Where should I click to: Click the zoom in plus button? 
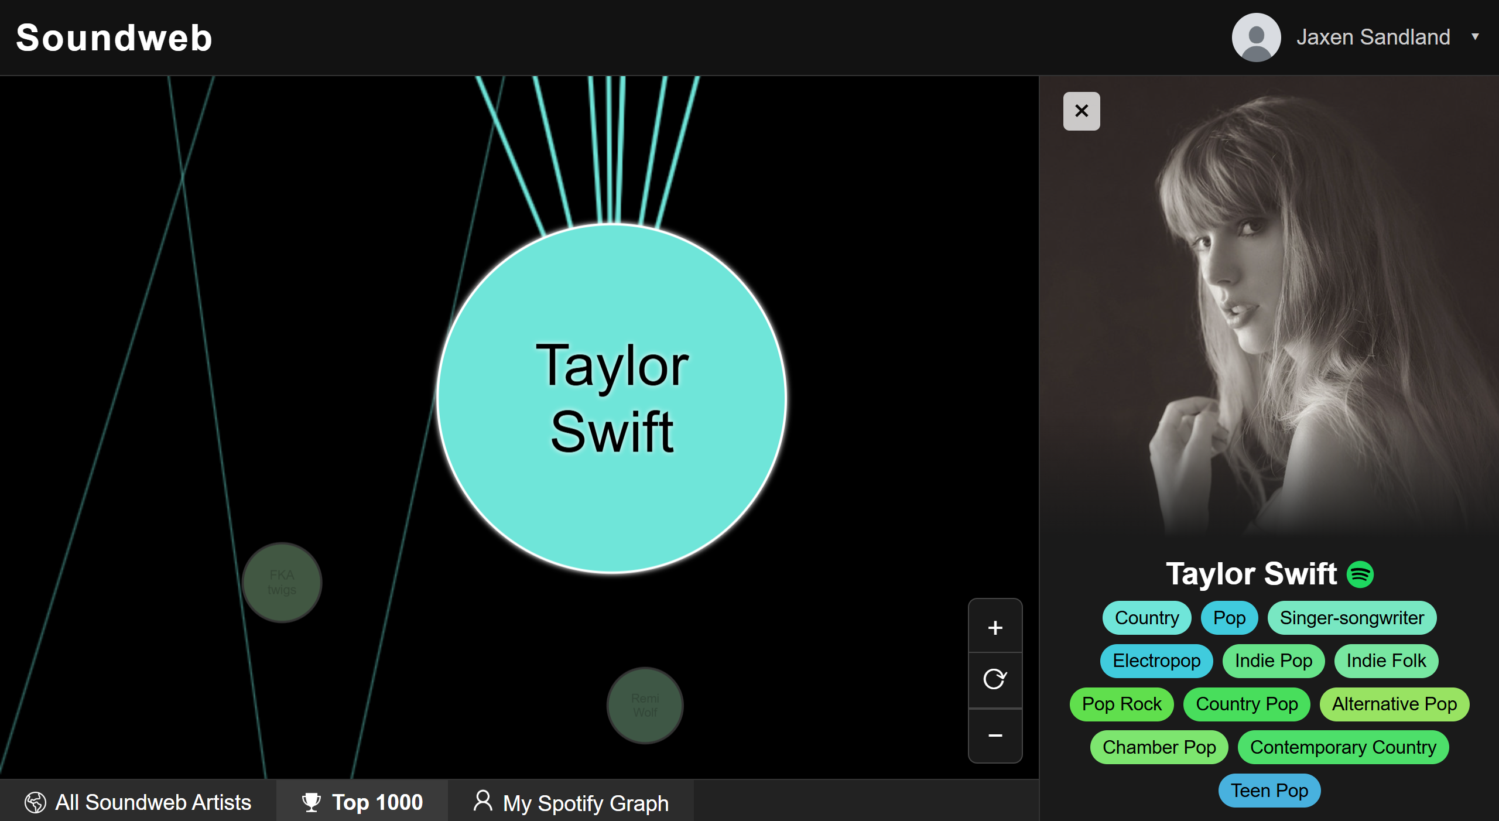(x=995, y=628)
